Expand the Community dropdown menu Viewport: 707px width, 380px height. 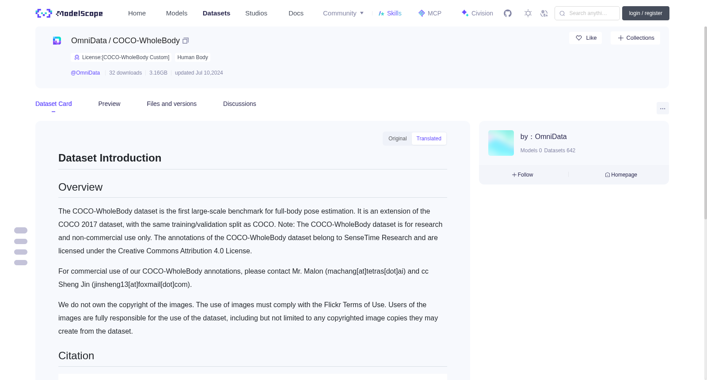click(x=343, y=13)
